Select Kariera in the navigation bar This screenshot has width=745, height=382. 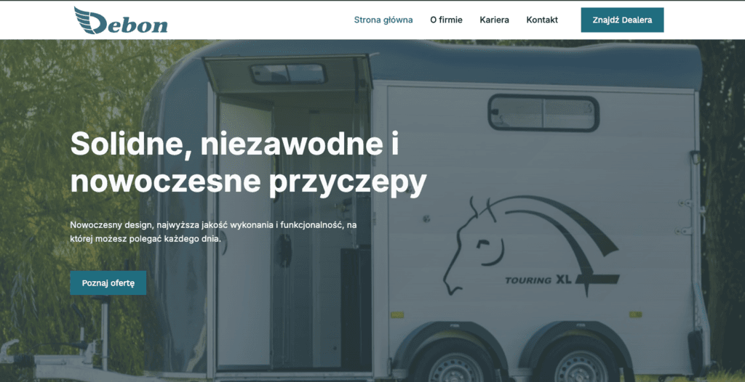coord(494,20)
